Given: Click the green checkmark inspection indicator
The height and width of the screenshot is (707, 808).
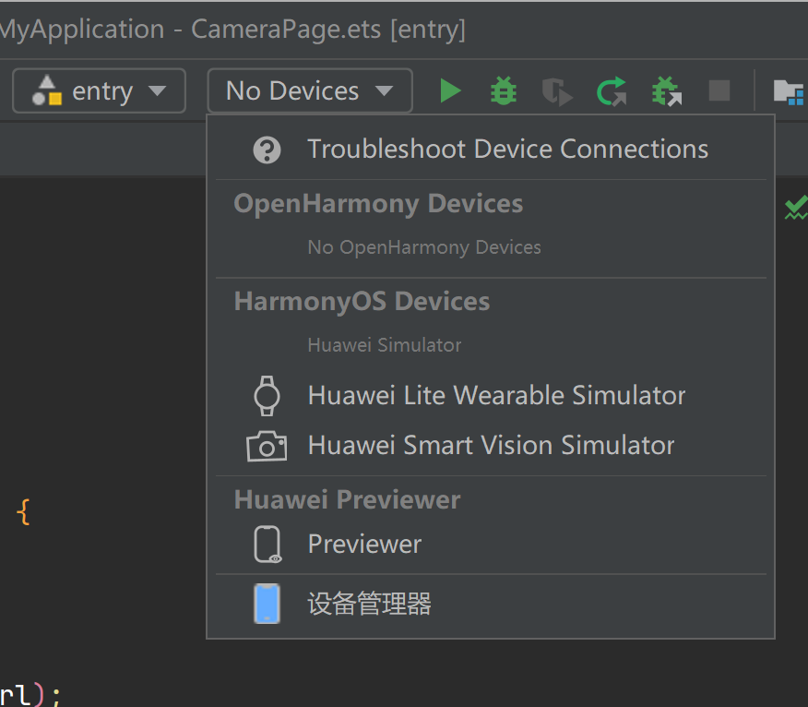Looking at the screenshot, I should [x=796, y=208].
